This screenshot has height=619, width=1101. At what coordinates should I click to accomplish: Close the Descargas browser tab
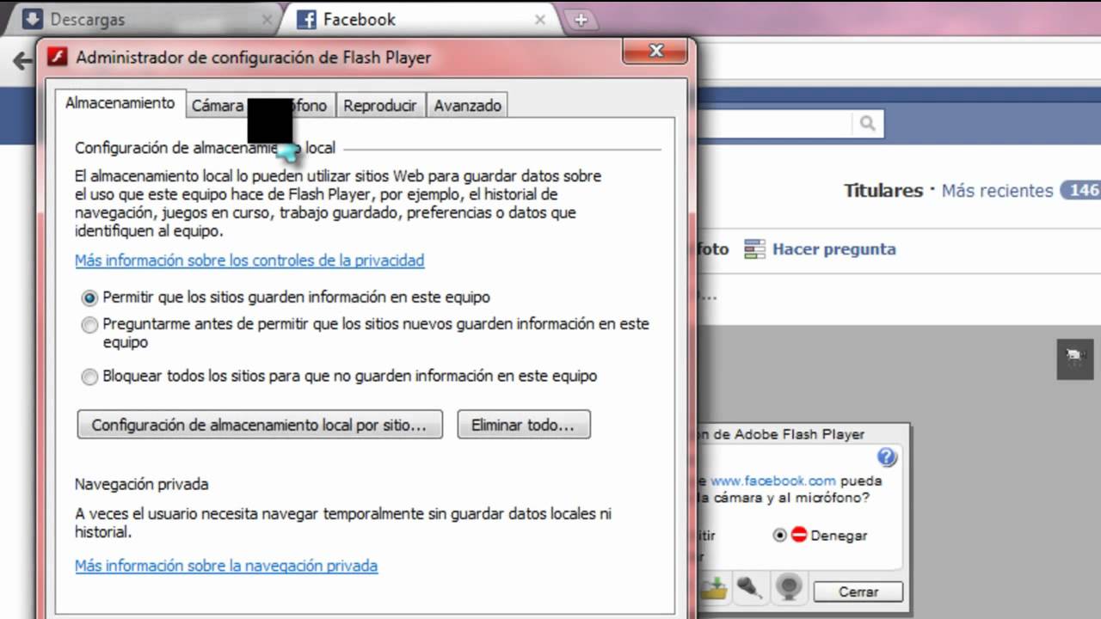coord(266,19)
